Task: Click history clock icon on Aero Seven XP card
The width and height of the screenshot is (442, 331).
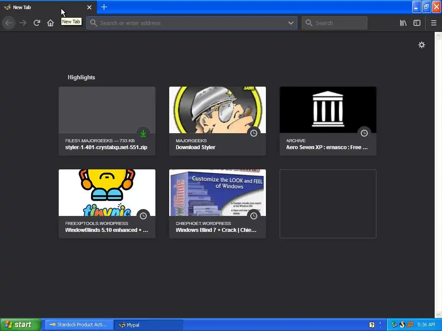Action: (x=364, y=133)
